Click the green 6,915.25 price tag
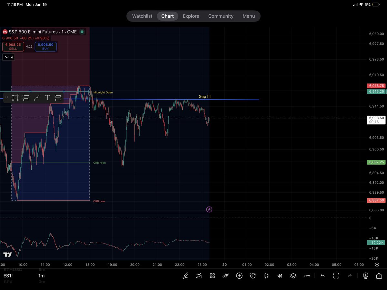This screenshot has width=387, height=290. pyautogui.click(x=376, y=92)
